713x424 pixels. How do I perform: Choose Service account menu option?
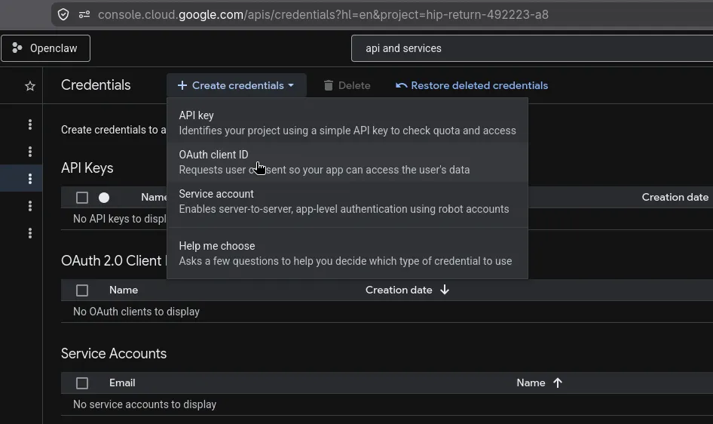tap(347, 201)
